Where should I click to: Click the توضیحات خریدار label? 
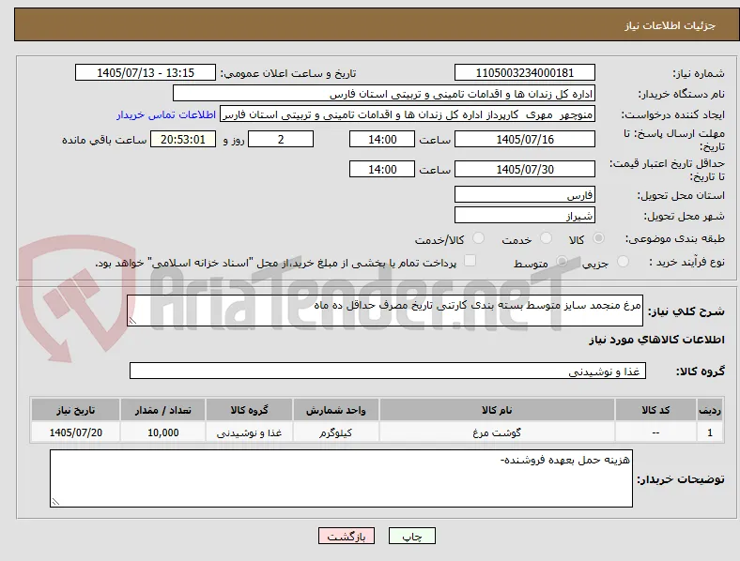[681, 479]
